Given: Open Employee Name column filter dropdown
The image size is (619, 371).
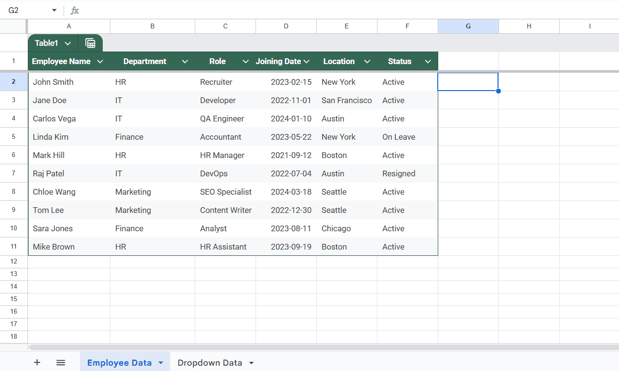Looking at the screenshot, I should [x=100, y=61].
